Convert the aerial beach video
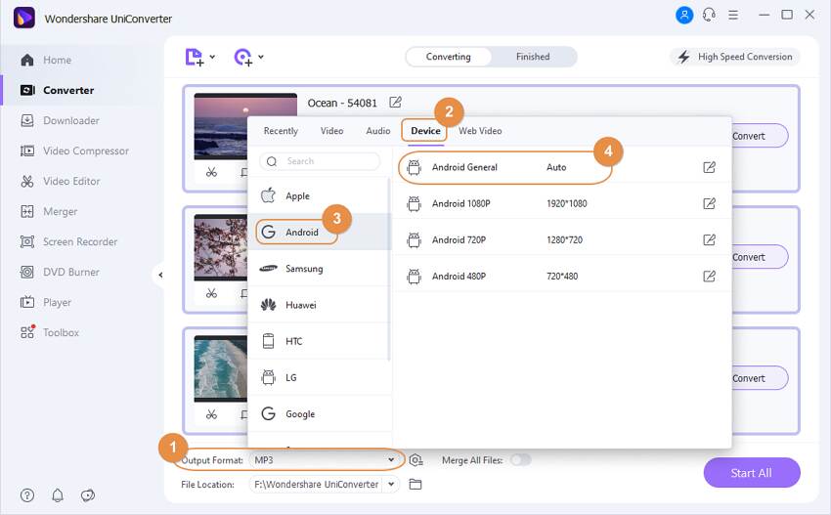The image size is (831, 515). pyautogui.click(x=759, y=378)
